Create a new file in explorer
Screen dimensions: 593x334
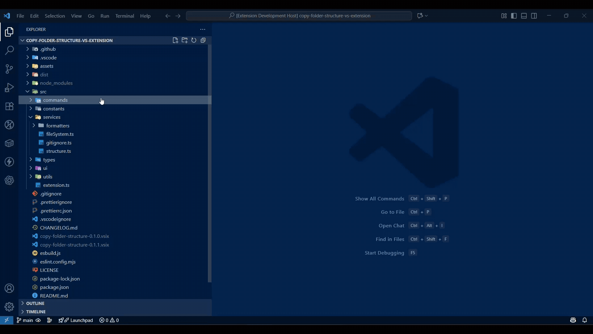(175, 40)
